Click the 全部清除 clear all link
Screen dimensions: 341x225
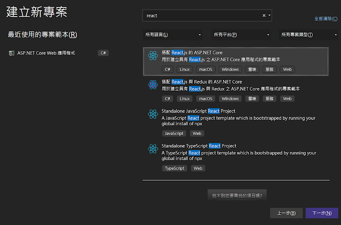[326, 19]
